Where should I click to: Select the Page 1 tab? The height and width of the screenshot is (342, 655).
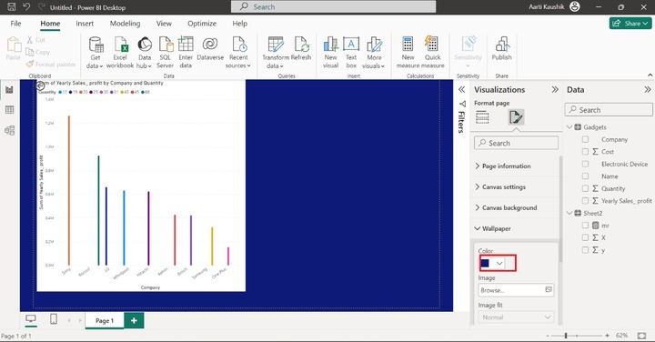105,321
